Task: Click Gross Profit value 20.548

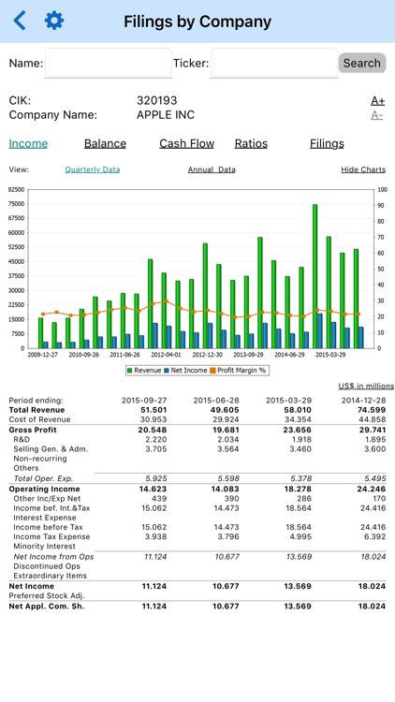Action: point(153,430)
